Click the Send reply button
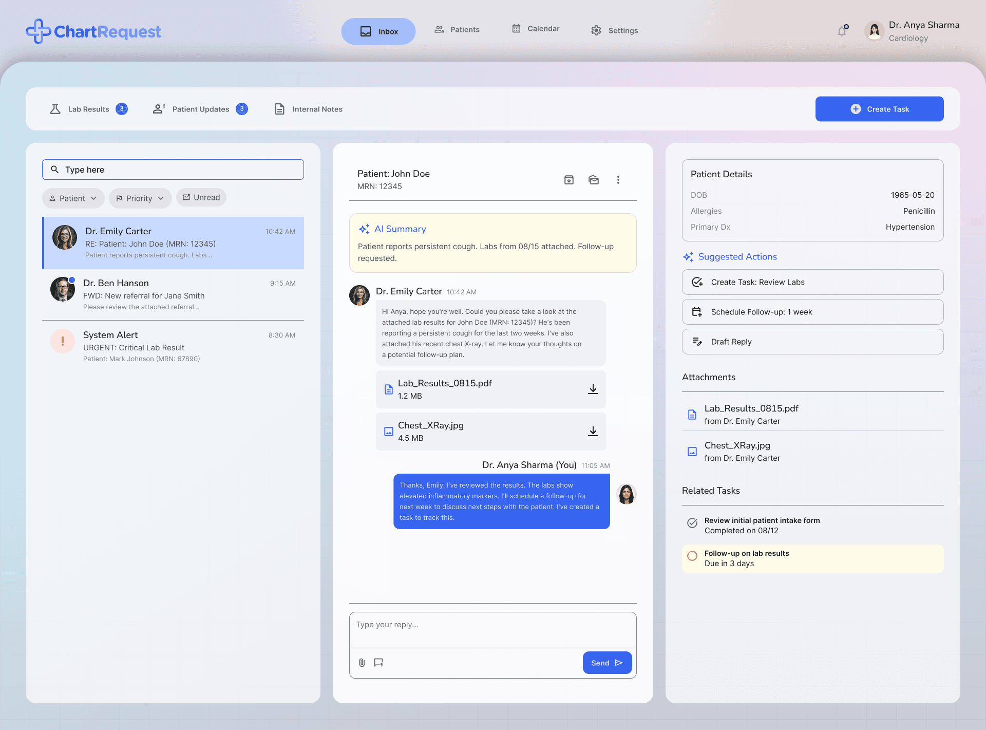The image size is (986, 730). (x=607, y=663)
